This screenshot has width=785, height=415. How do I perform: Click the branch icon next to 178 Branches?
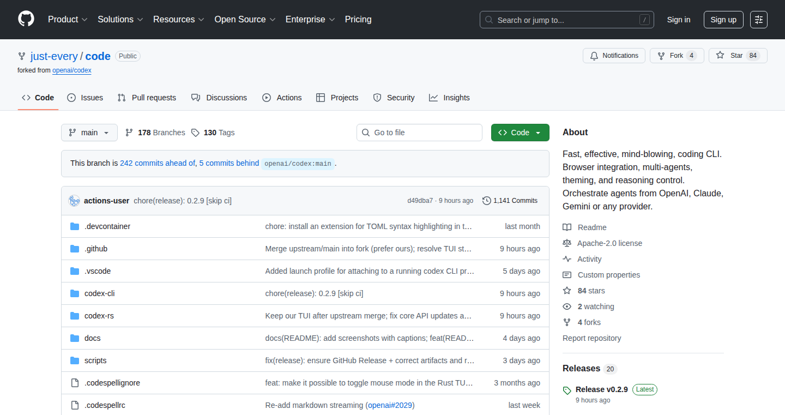click(x=129, y=133)
